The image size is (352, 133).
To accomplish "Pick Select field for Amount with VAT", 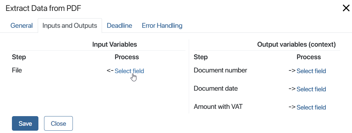I will coord(311,108).
